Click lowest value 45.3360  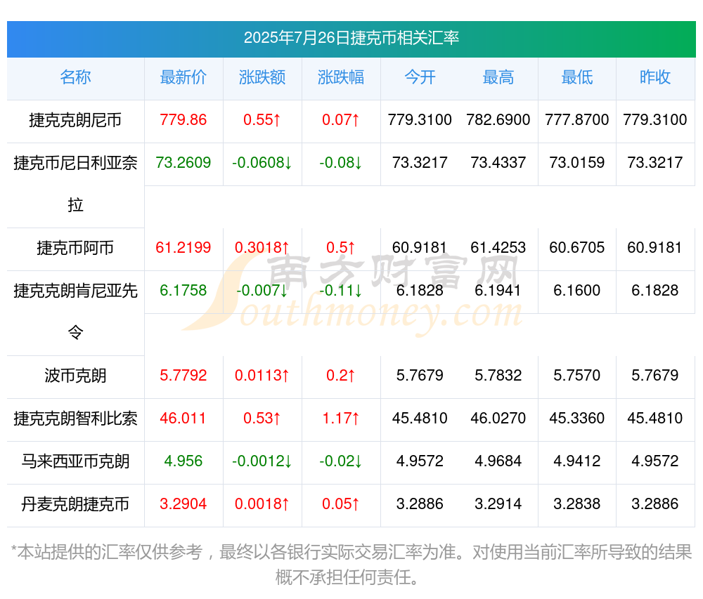[x=577, y=418]
